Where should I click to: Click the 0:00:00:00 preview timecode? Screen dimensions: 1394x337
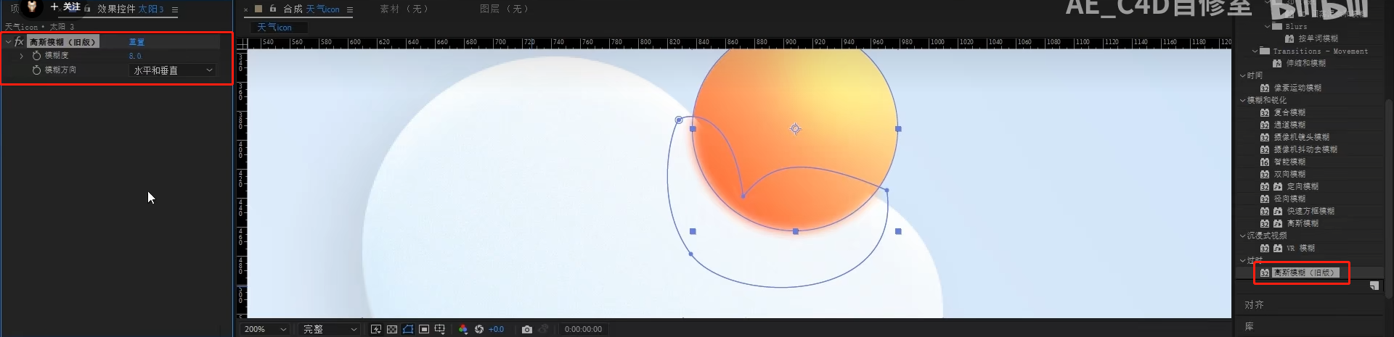[583, 329]
